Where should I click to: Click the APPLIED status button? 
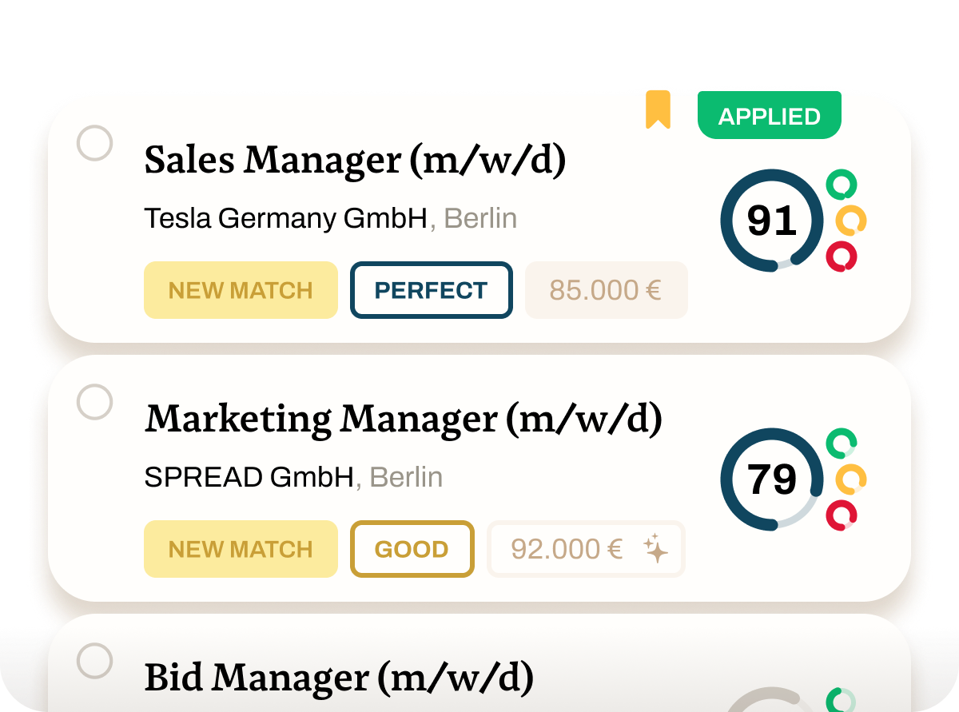coord(769,115)
